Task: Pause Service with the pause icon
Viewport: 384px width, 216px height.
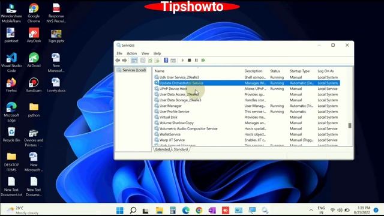Action: coord(196,60)
